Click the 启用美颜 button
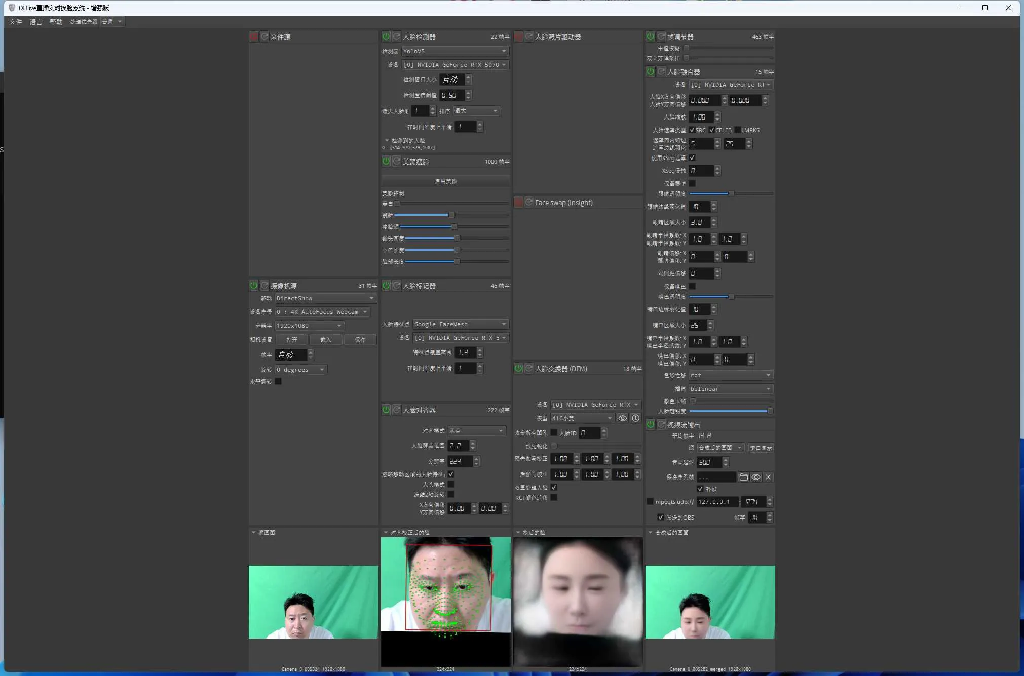 (445, 180)
